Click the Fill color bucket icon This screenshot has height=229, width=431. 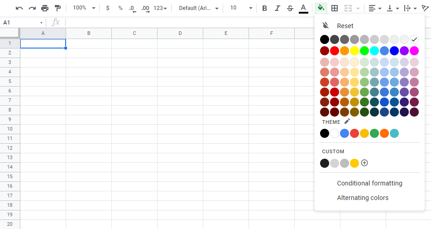(321, 8)
